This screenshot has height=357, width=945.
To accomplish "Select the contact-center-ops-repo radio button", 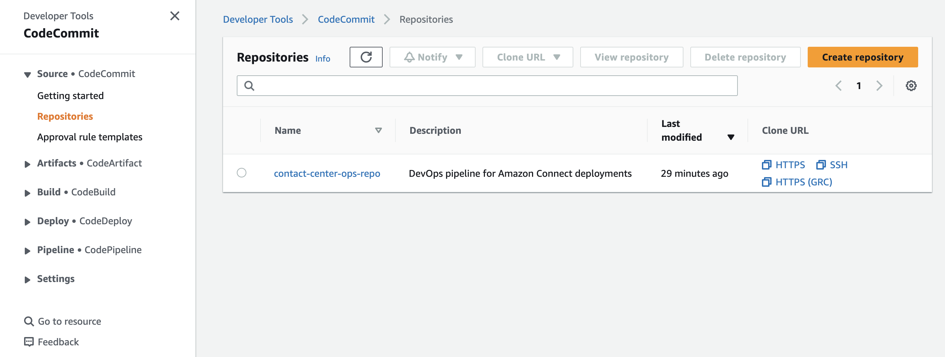I will point(241,173).
